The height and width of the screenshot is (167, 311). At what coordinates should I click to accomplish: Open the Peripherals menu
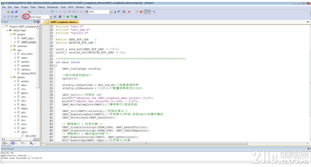point(52,7)
